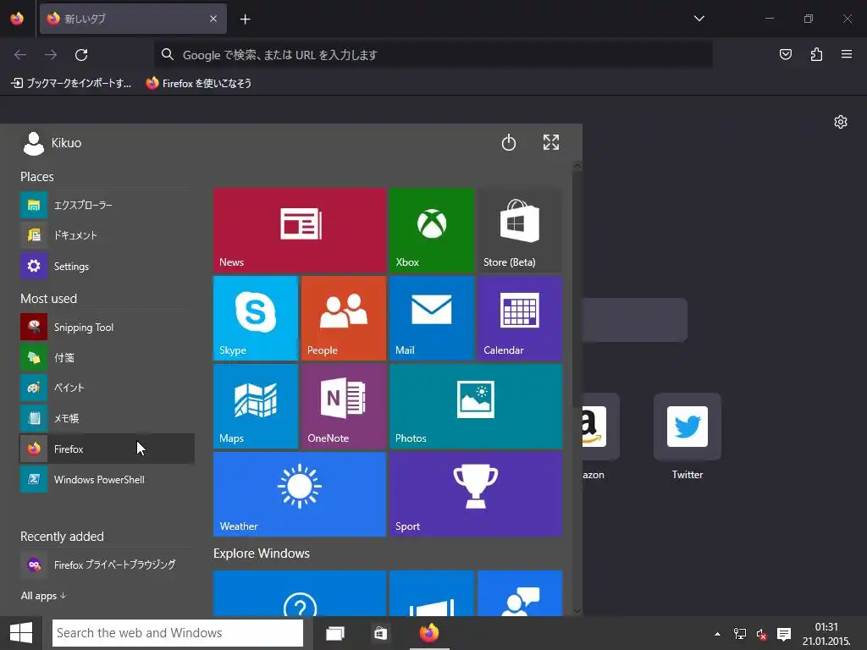Viewport: 867px width, 650px height.
Task: Open the Firefox extensions icon
Action: (816, 54)
